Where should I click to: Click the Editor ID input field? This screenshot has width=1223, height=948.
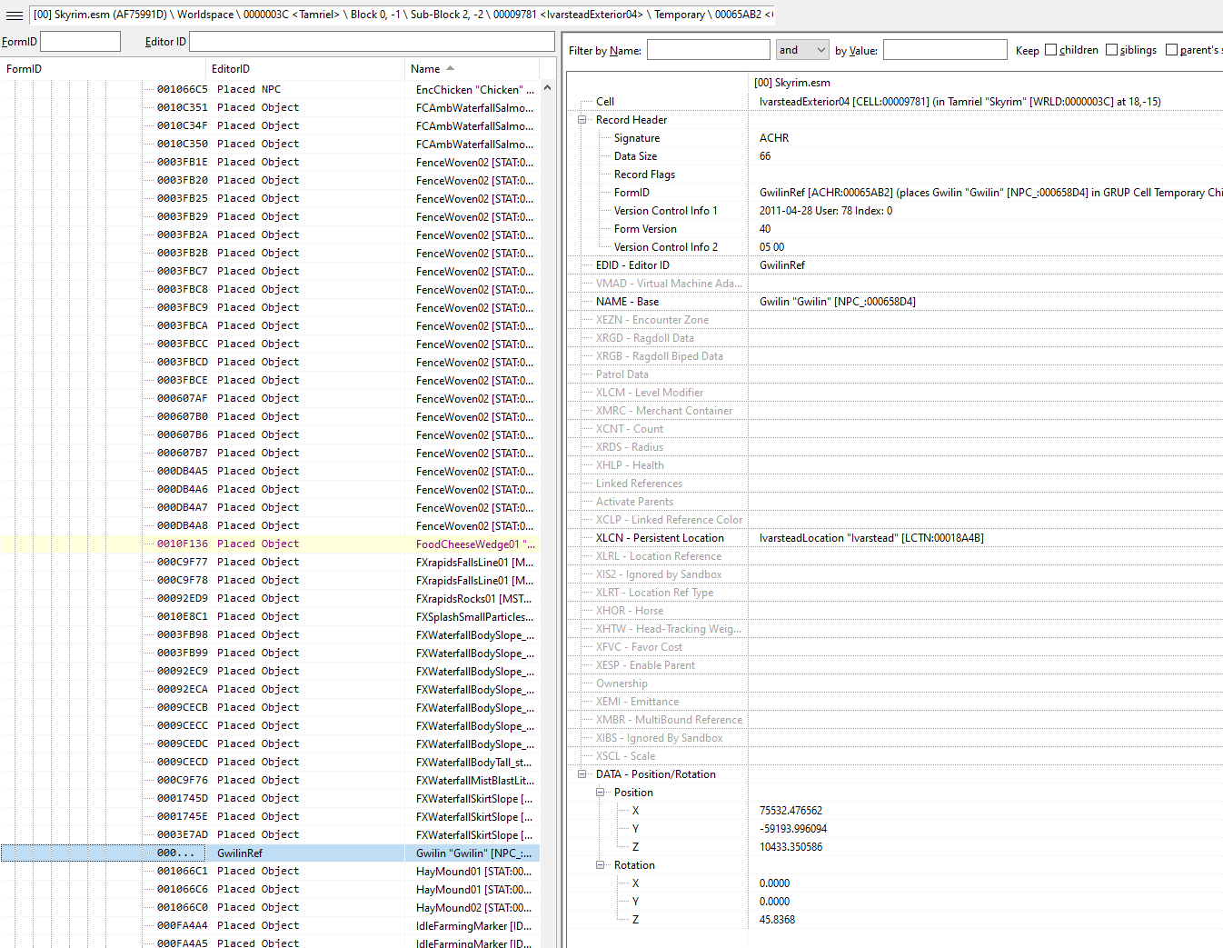(372, 42)
